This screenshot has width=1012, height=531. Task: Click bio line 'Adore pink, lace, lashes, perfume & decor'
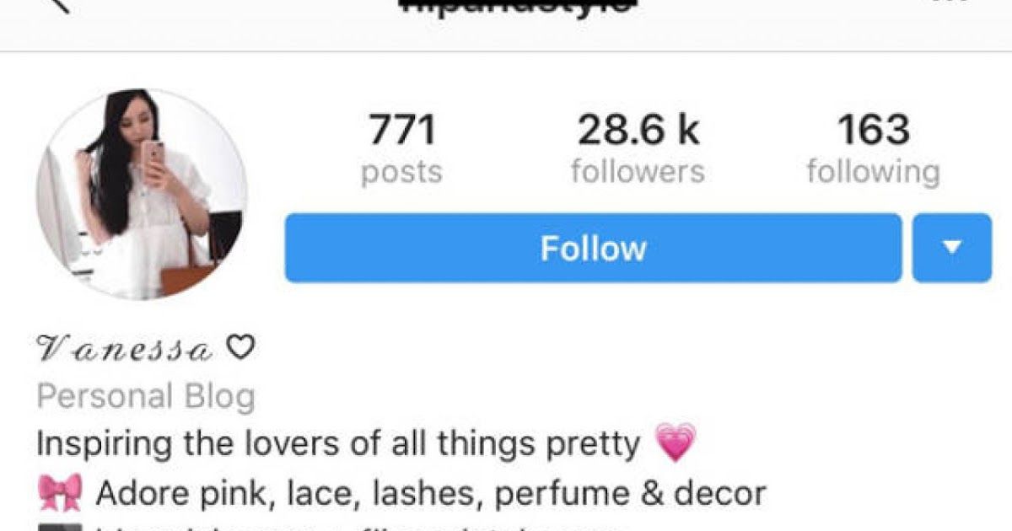430,493
